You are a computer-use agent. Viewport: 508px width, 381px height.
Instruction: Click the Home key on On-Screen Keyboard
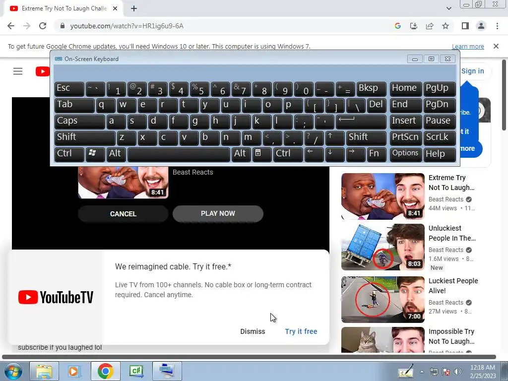point(406,89)
